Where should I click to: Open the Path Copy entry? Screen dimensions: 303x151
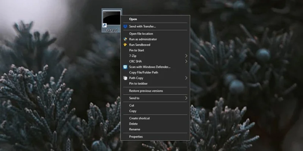pyautogui.click(x=155, y=78)
